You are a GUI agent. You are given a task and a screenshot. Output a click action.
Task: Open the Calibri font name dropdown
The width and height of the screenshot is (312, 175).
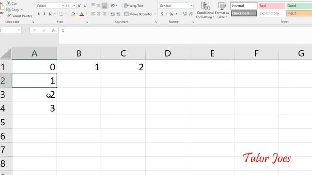pyautogui.click(x=63, y=6)
